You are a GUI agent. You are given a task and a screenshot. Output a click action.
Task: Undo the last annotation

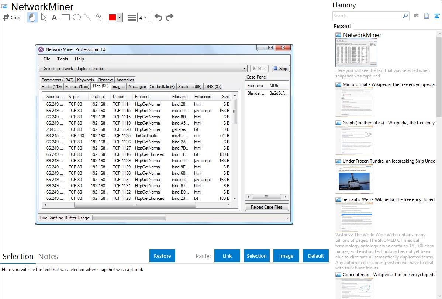(158, 17)
